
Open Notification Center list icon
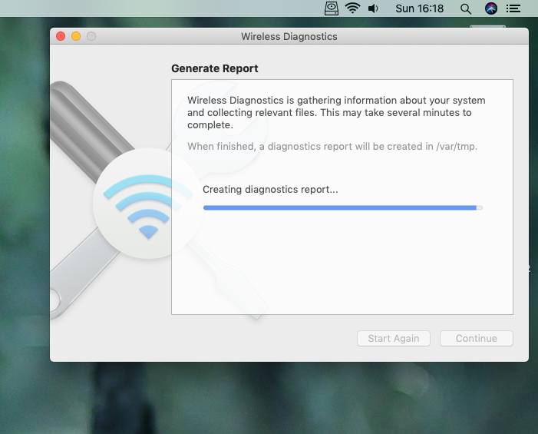(x=513, y=8)
